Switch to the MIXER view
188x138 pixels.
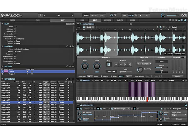pos(94,15)
